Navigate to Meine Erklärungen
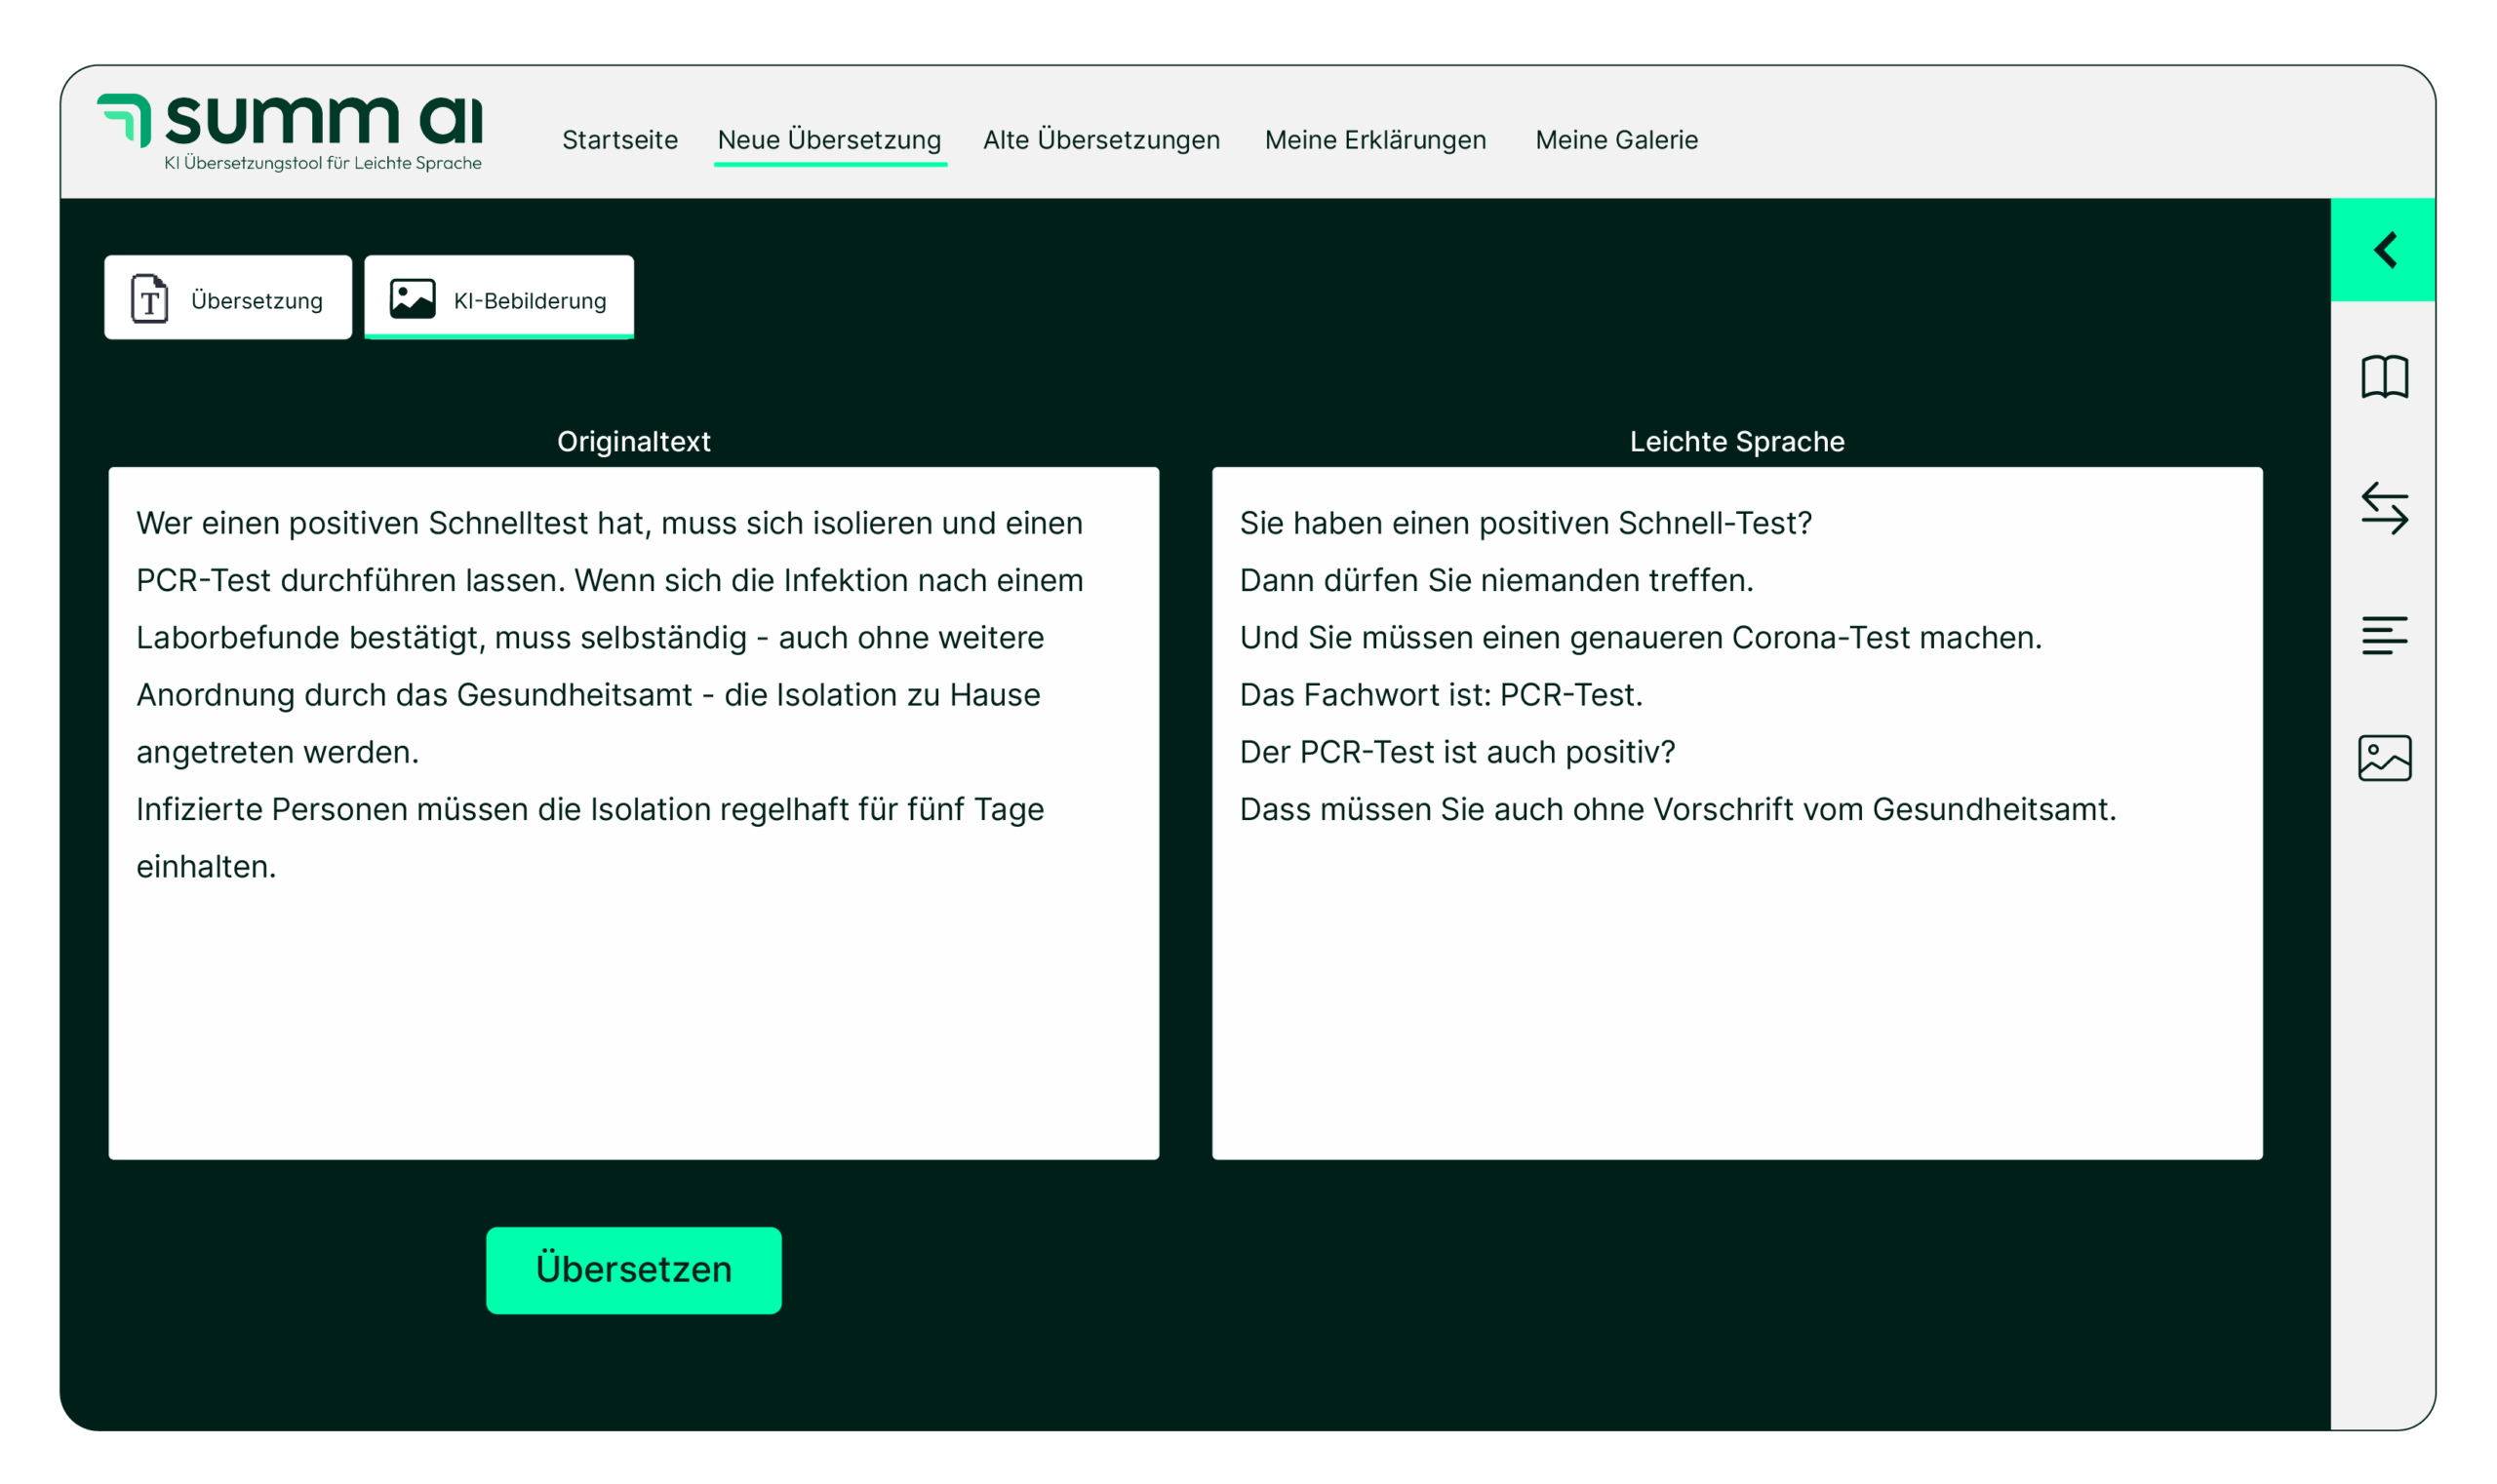The image size is (2497, 1484). click(1374, 140)
